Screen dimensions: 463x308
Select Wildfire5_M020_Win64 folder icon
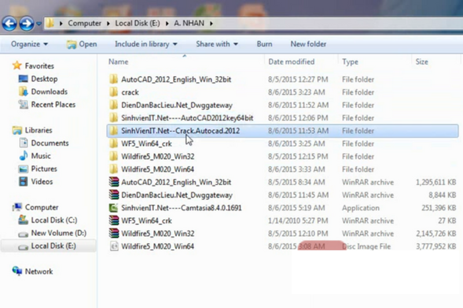[x=113, y=169]
